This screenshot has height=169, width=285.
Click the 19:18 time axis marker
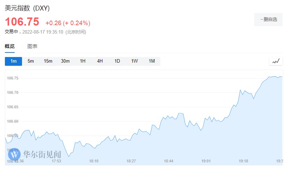coord(243,161)
